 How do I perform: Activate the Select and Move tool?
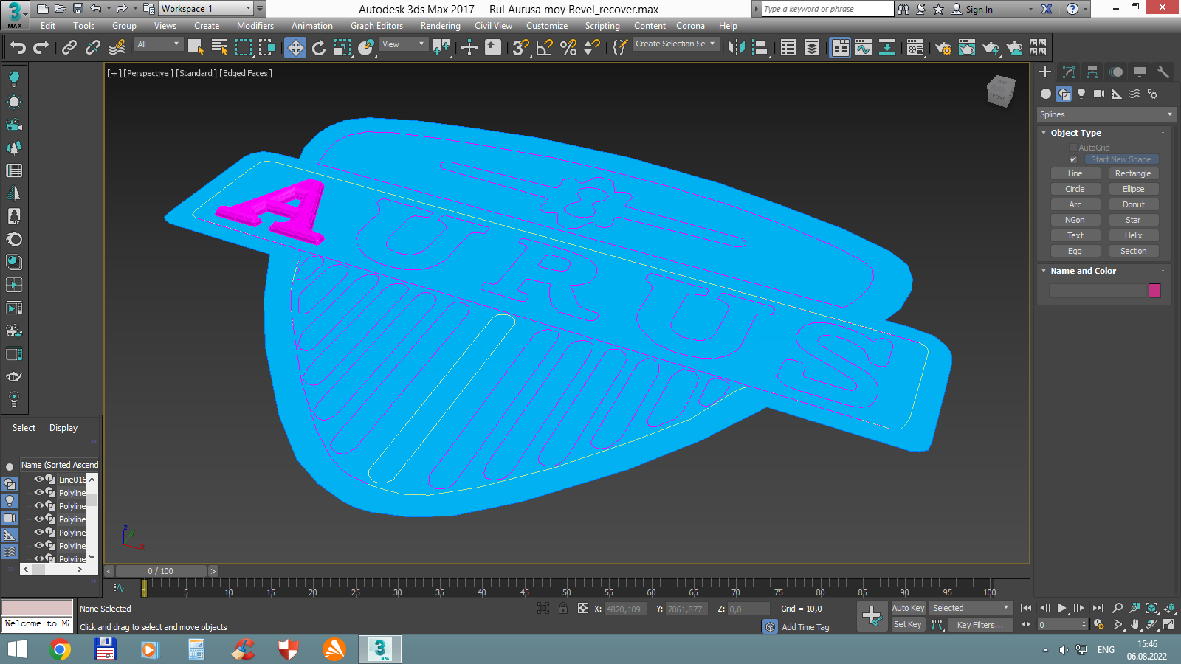point(295,48)
